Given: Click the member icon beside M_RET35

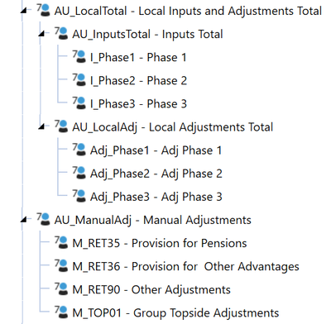Looking at the screenshot, I should pyautogui.click(x=61, y=242).
